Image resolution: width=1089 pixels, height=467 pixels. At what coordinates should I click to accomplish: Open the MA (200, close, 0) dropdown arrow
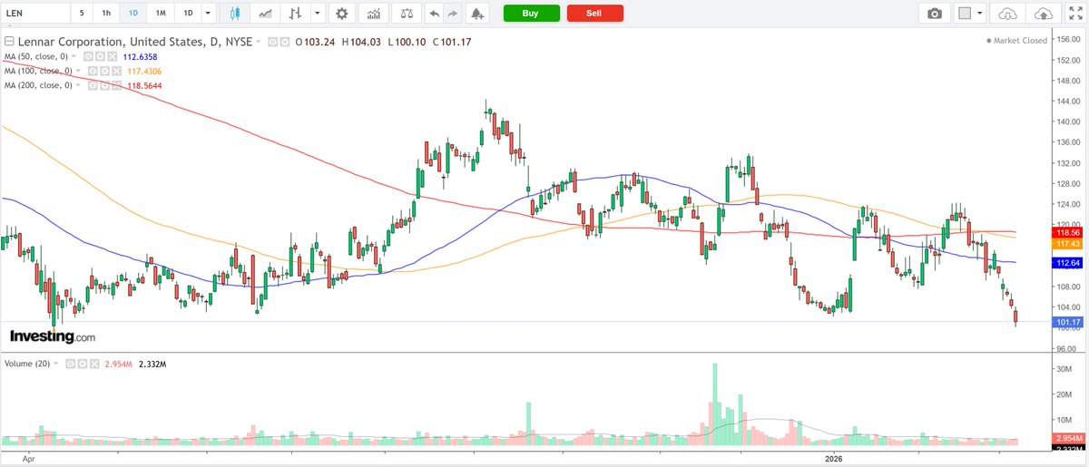[x=79, y=85]
